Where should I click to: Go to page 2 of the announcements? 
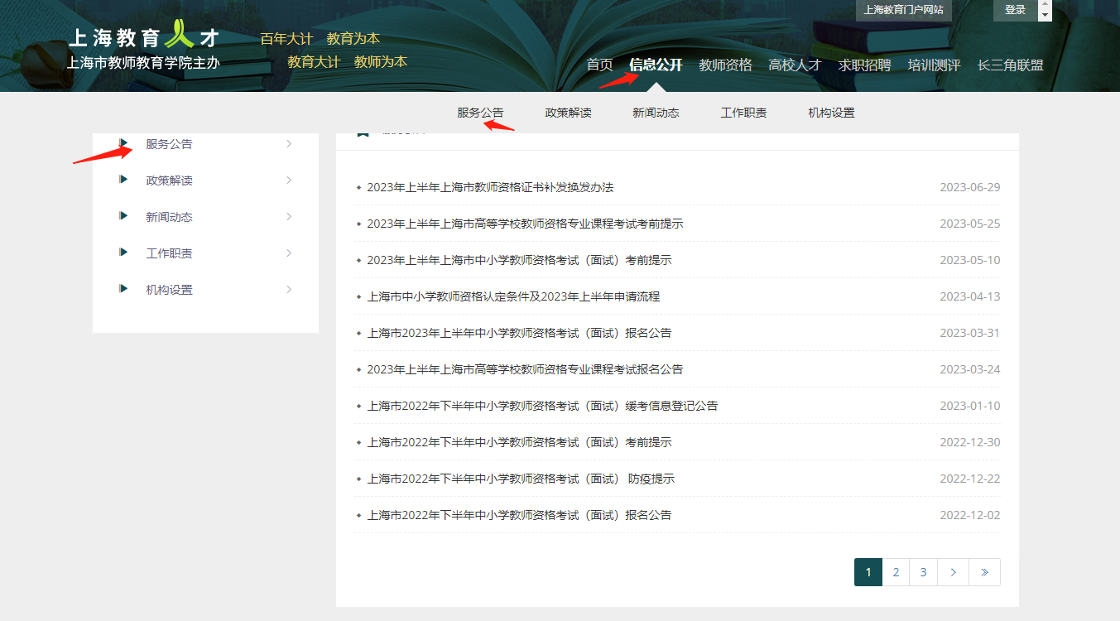[895, 572]
